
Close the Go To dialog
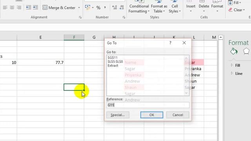point(184,43)
